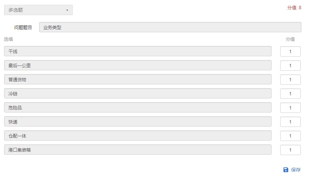Viewport: 310px width, 177px height.
Task: Click the score box for 干线
Action: 290,51
